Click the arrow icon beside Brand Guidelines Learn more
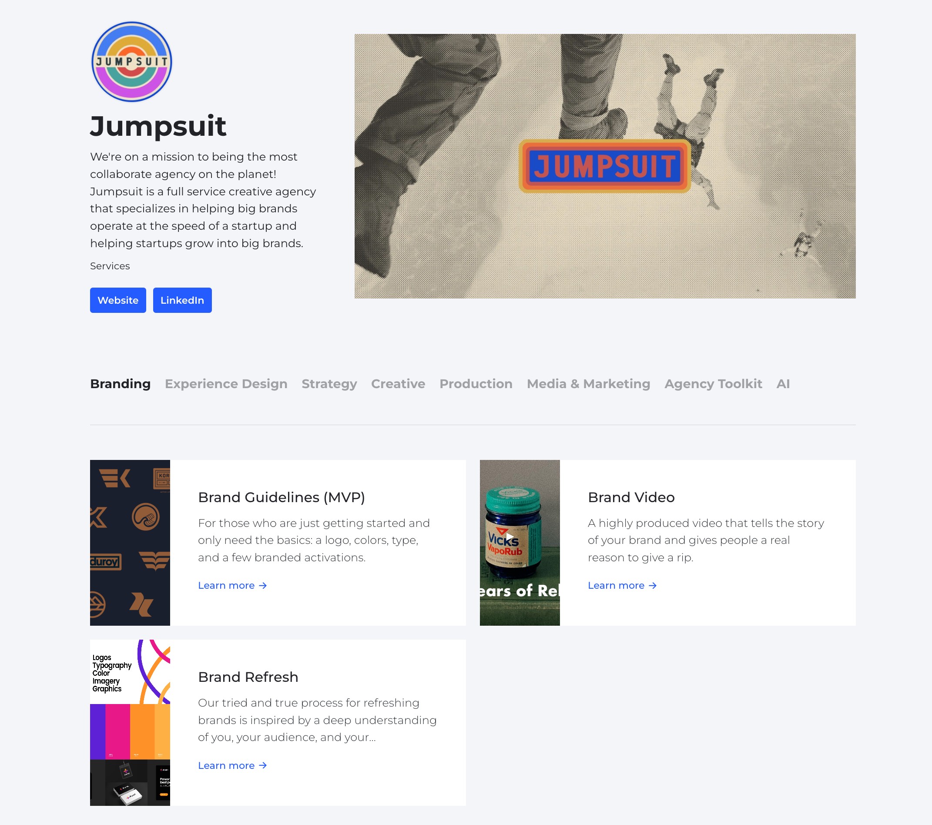 point(263,586)
